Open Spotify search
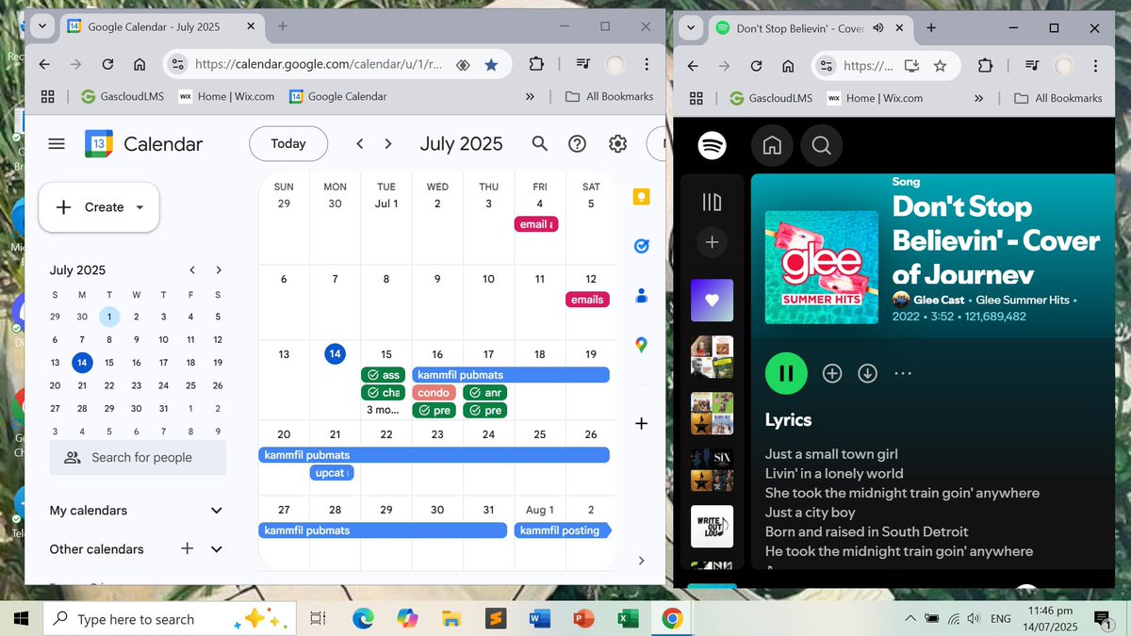The height and width of the screenshot is (636, 1131). [x=821, y=145]
